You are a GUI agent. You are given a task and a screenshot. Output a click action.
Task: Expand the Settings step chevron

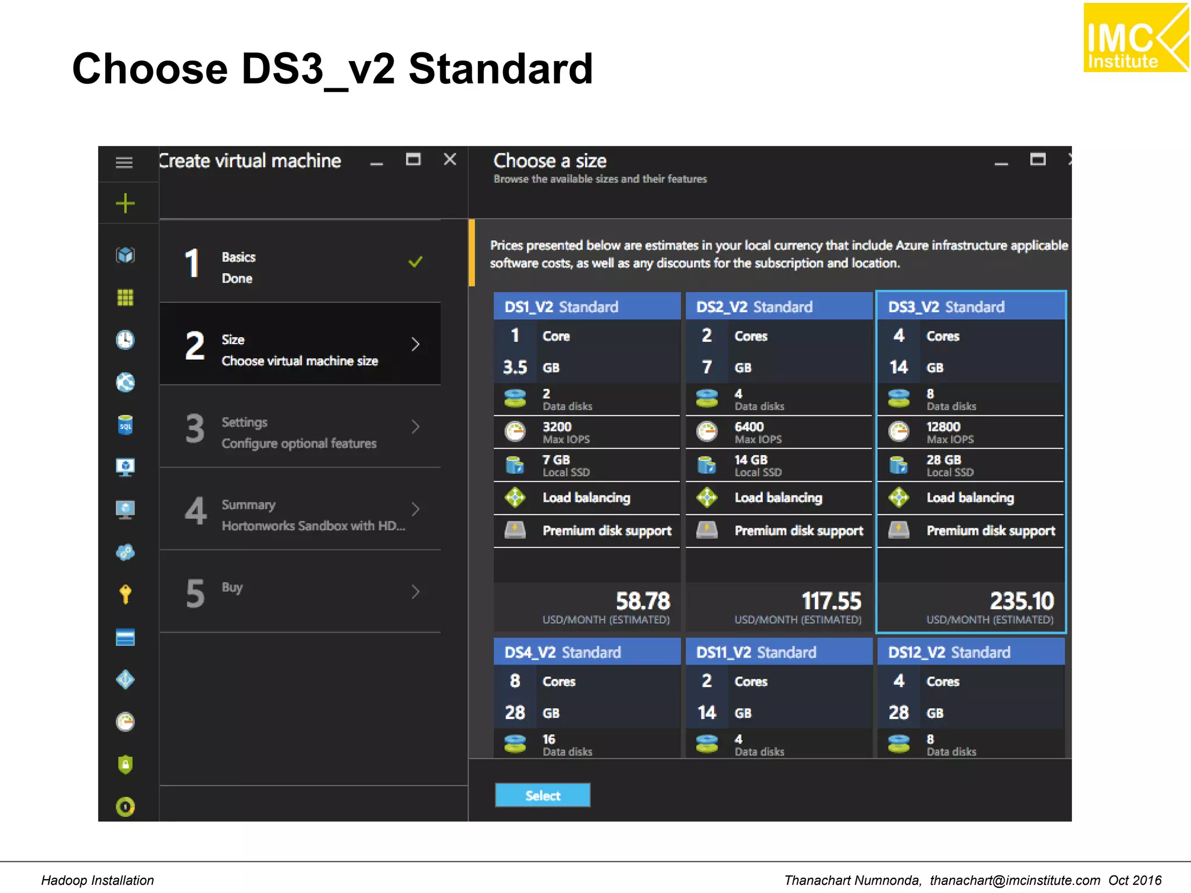tap(415, 427)
